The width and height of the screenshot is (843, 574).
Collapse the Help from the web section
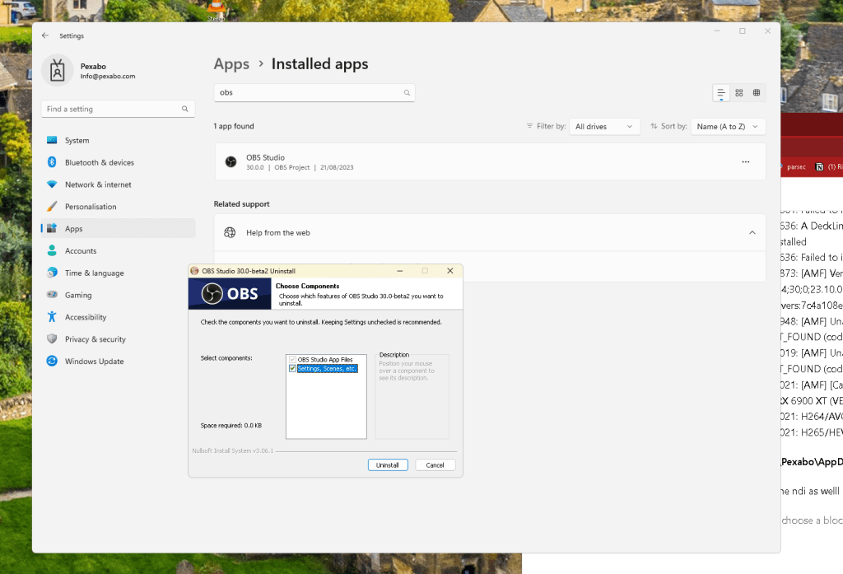(752, 232)
